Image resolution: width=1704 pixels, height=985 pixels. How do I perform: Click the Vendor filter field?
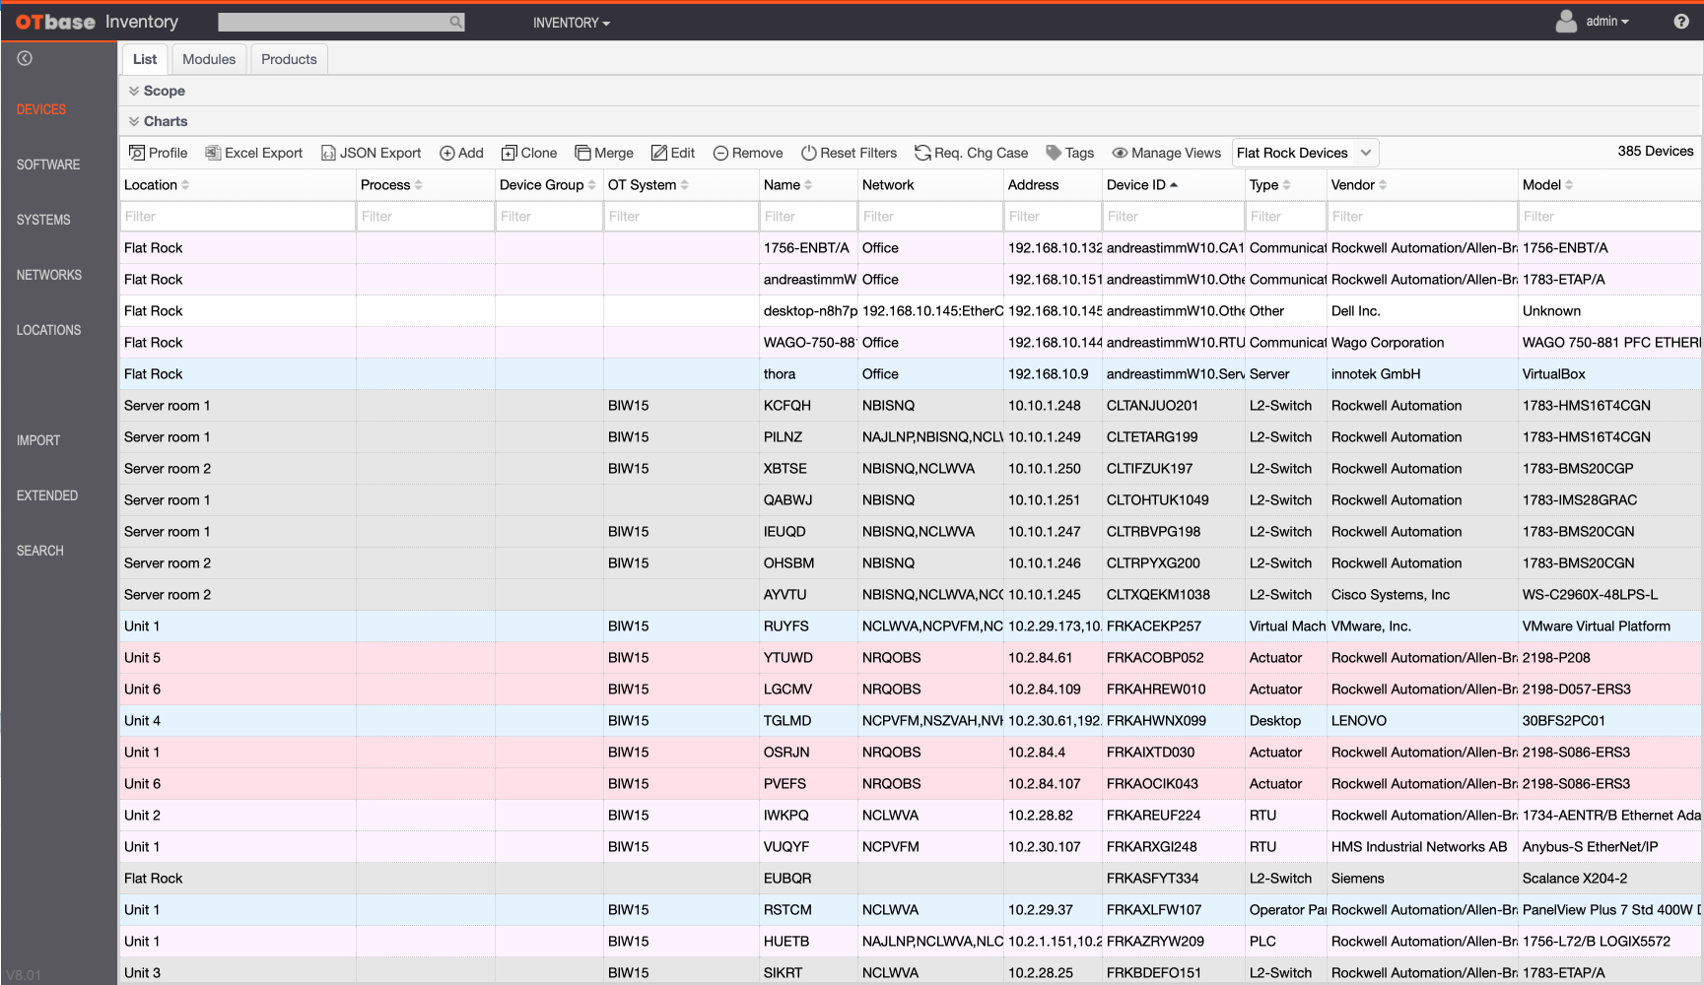point(1422,216)
